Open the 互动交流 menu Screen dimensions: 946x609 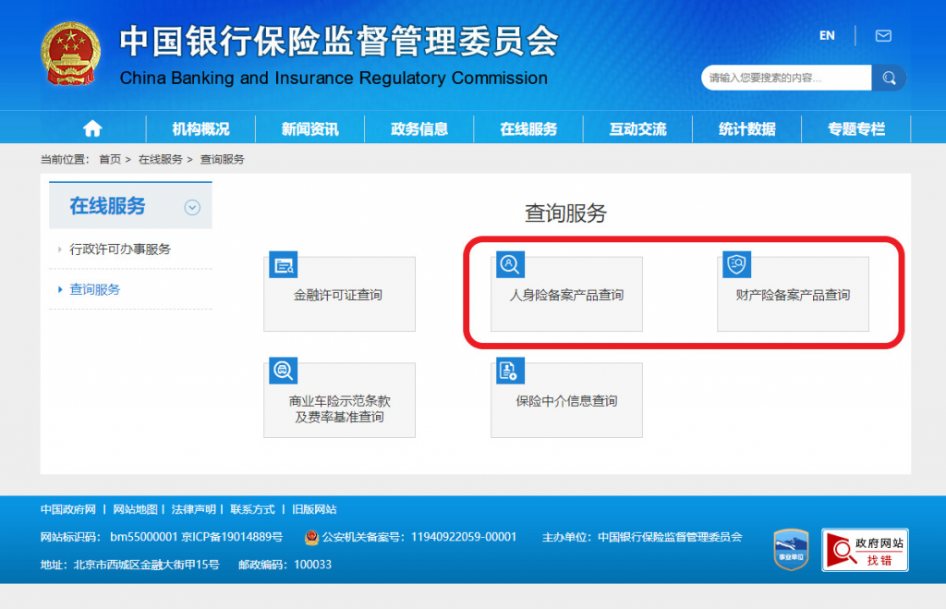[637, 128]
